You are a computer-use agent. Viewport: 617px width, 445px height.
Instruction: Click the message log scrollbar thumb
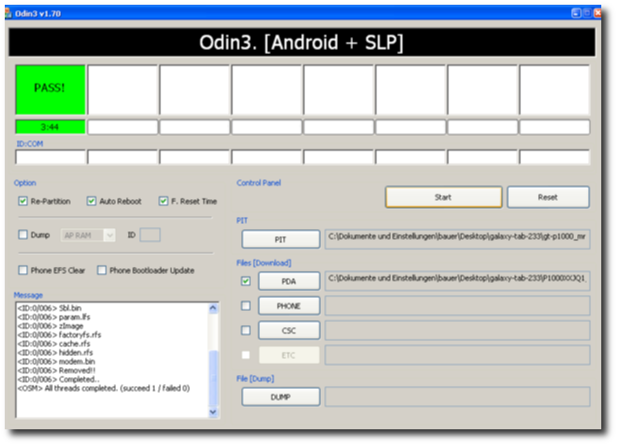click(213, 377)
